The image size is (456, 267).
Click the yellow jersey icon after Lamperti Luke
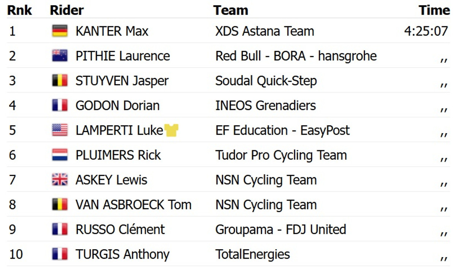coord(171,130)
